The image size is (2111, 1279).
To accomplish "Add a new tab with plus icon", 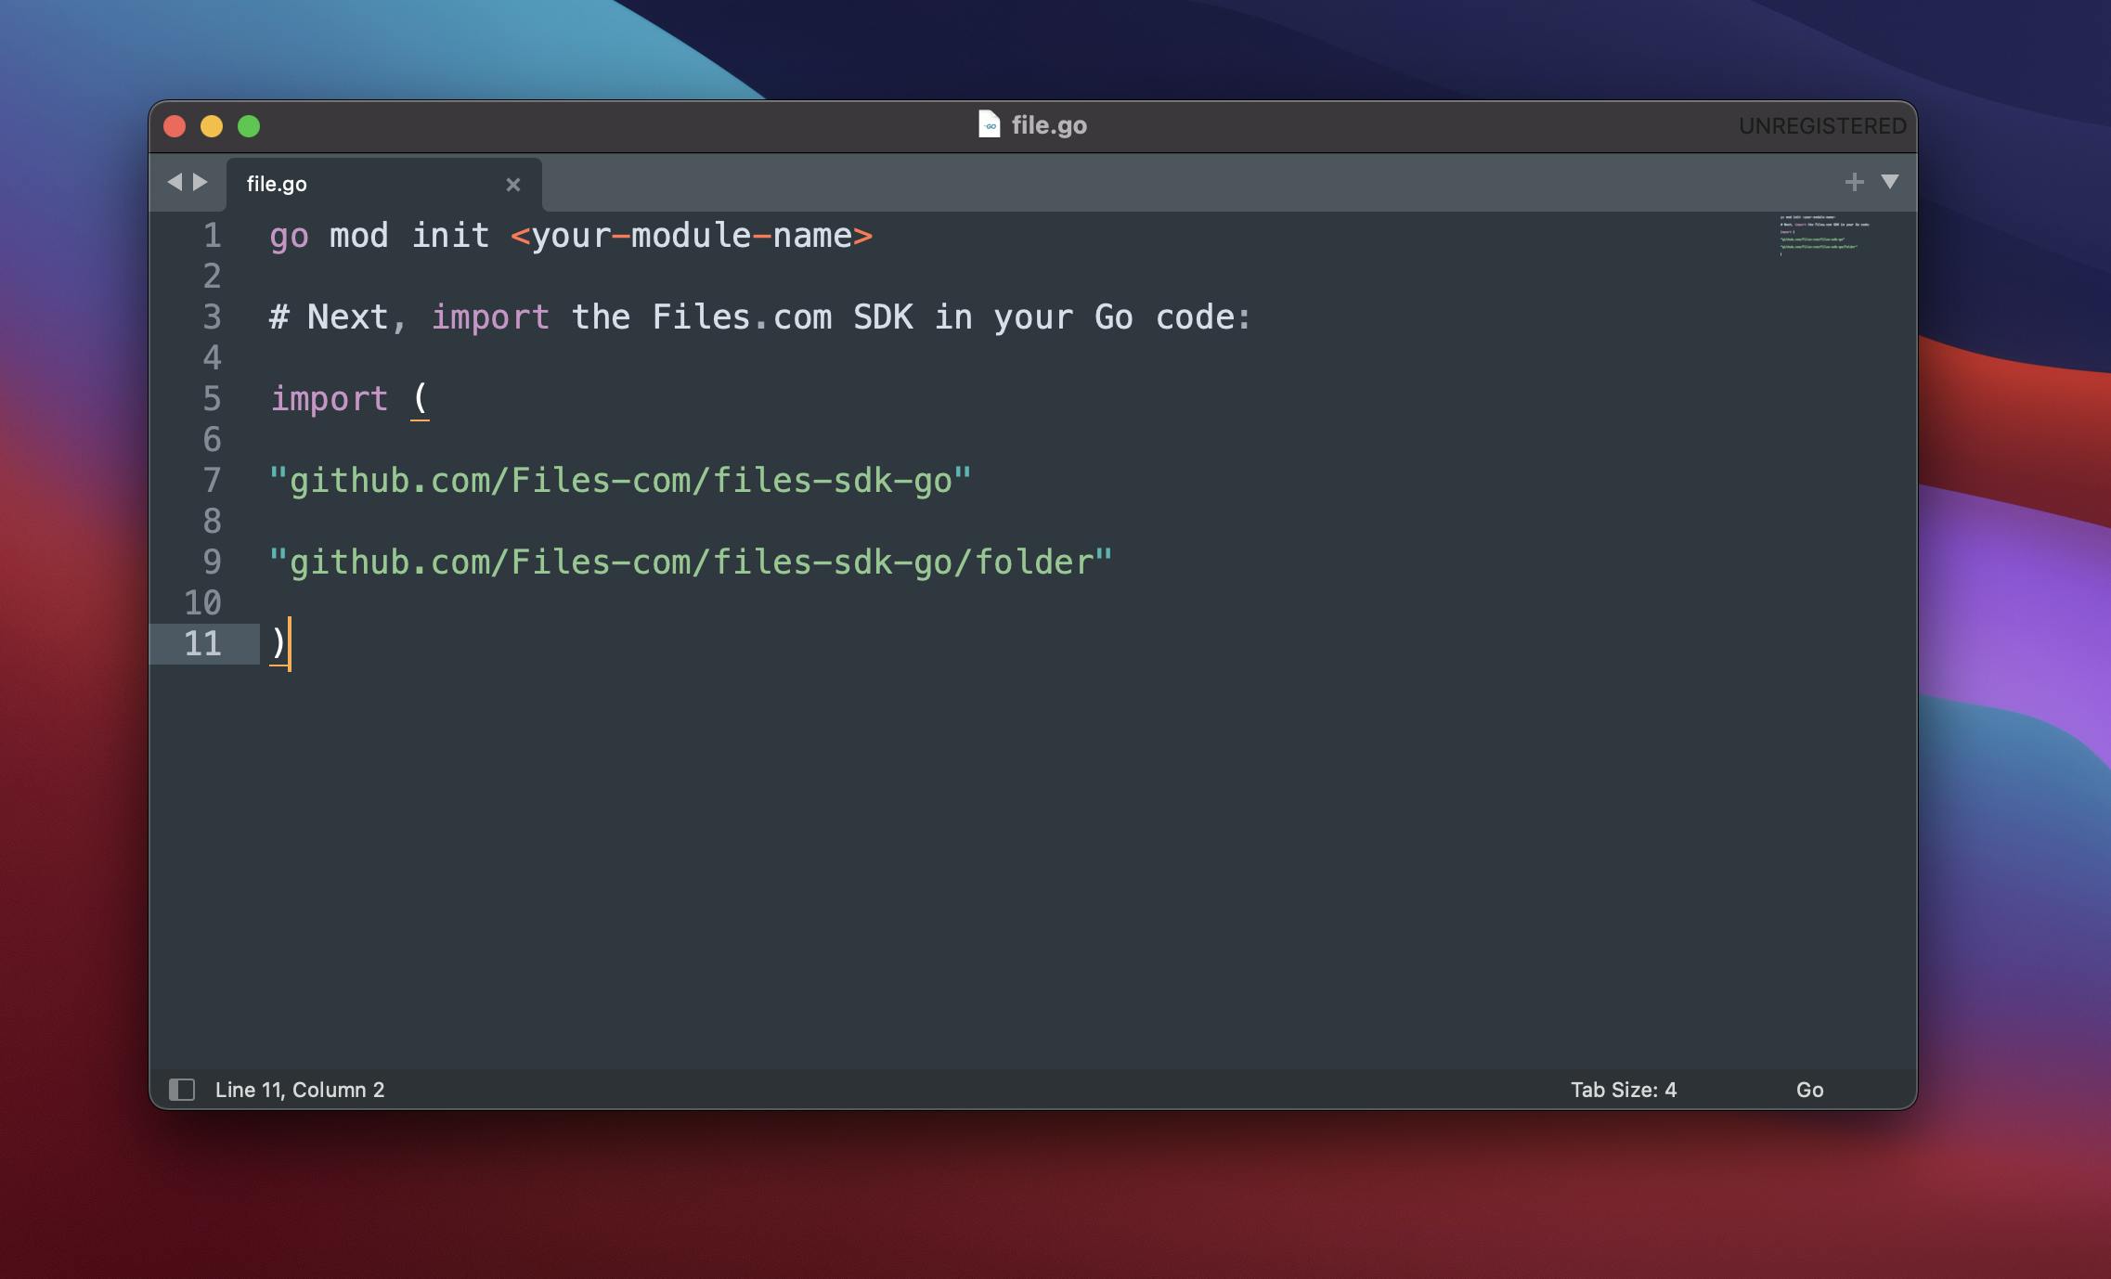I will click(x=1854, y=182).
